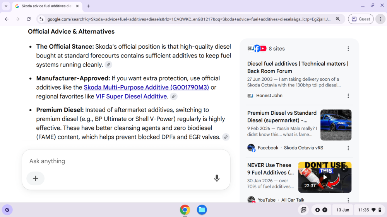This screenshot has width=387, height=217.
Task: Focus the Ask anything input field
Action: (126, 161)
